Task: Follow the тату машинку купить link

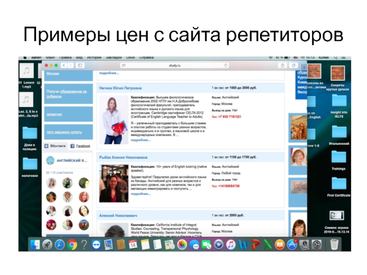Action: click(x=64, y=132)
